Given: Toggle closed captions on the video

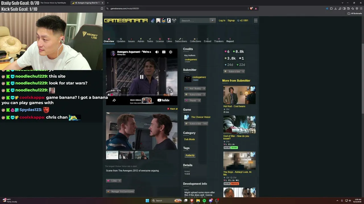Looking at the screenshot, I should point(164,52).
